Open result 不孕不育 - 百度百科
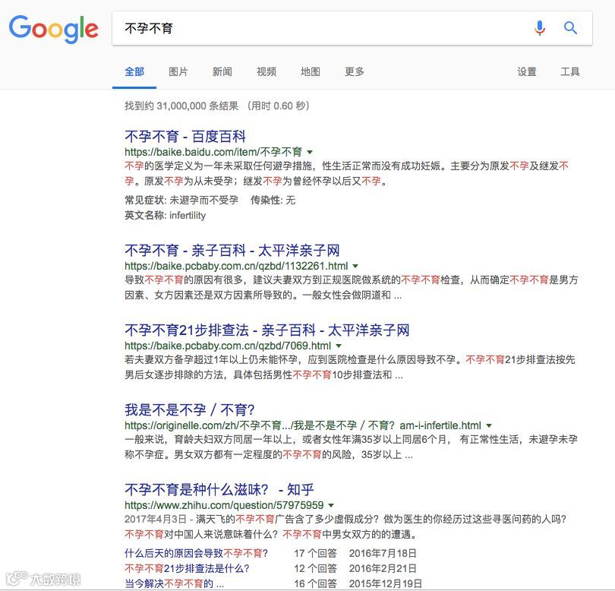Viewport: 615px width, 591px height. click(185, 137)
